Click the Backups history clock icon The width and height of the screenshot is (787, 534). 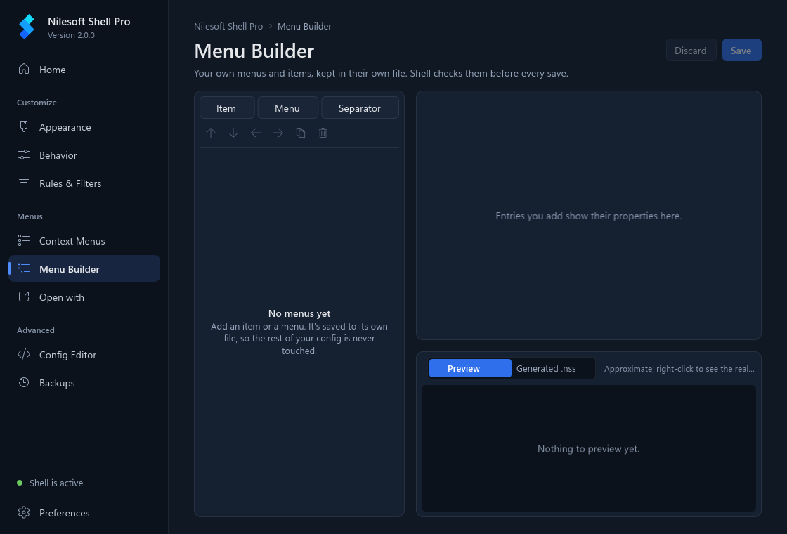point(24,382)
